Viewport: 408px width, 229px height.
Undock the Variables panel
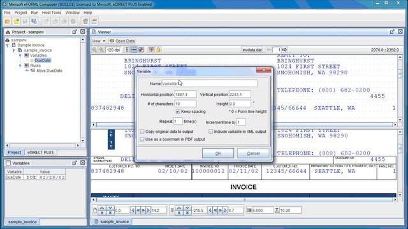(x=75, y=163)
